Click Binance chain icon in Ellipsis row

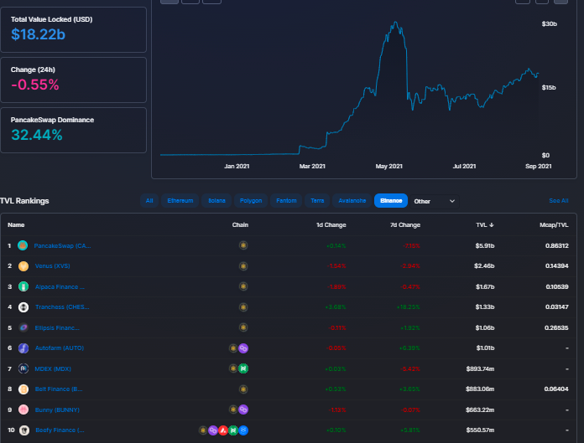click(243, 327)
